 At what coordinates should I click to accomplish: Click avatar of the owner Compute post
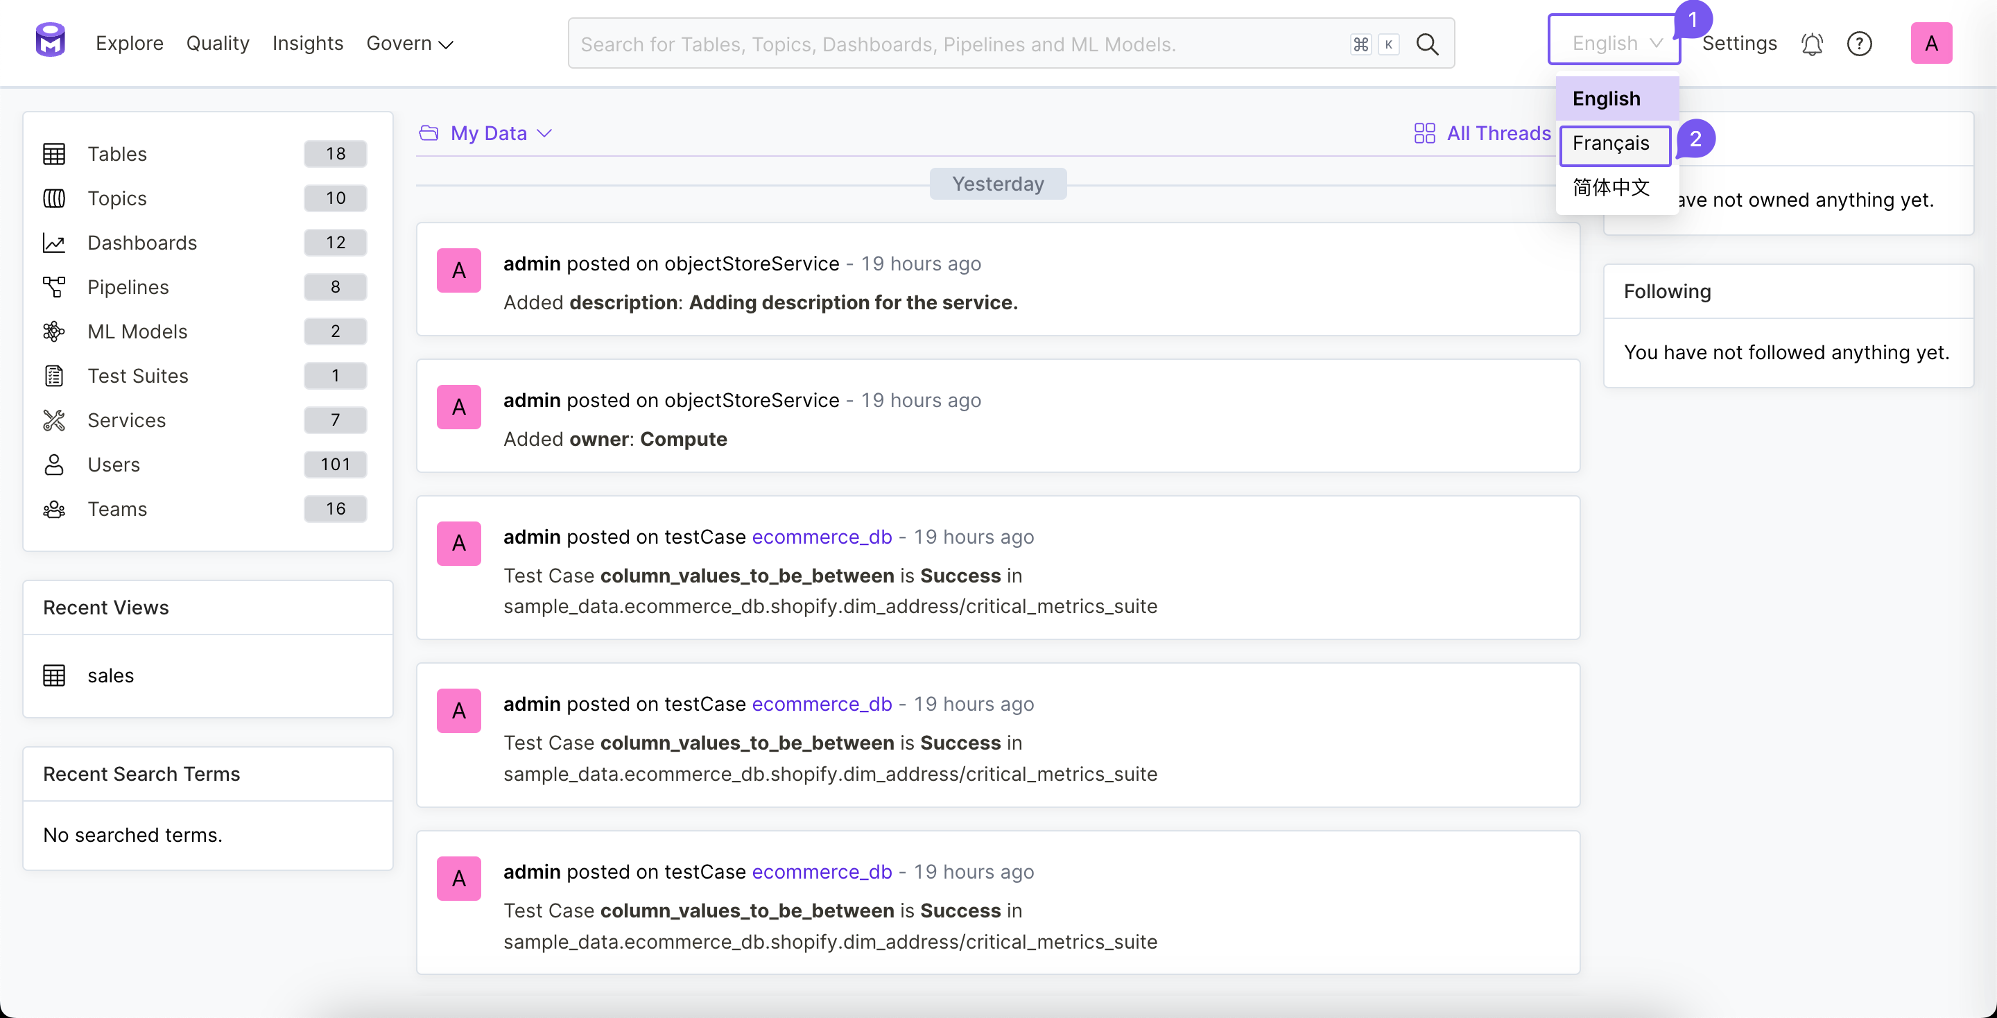tap(459, 407)
